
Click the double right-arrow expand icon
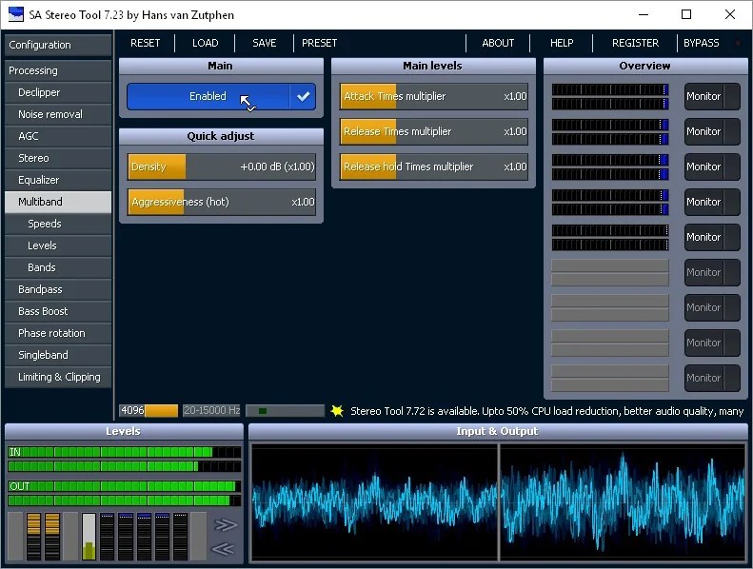226,525
